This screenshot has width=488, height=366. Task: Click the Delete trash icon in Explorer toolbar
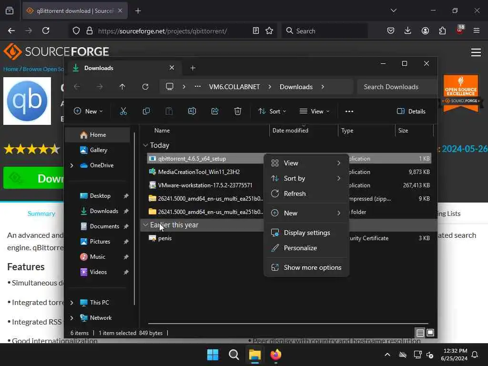pos(238,111)
